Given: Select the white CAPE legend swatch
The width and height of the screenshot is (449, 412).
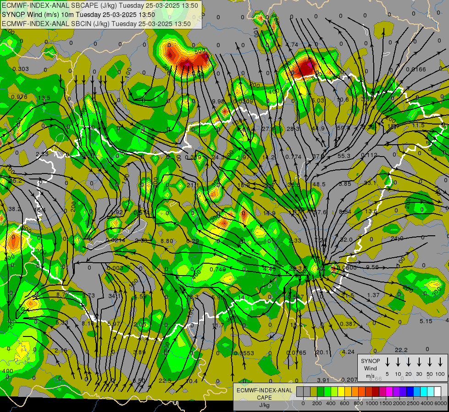Looking at the screenshot, I should tap(437, 392).
